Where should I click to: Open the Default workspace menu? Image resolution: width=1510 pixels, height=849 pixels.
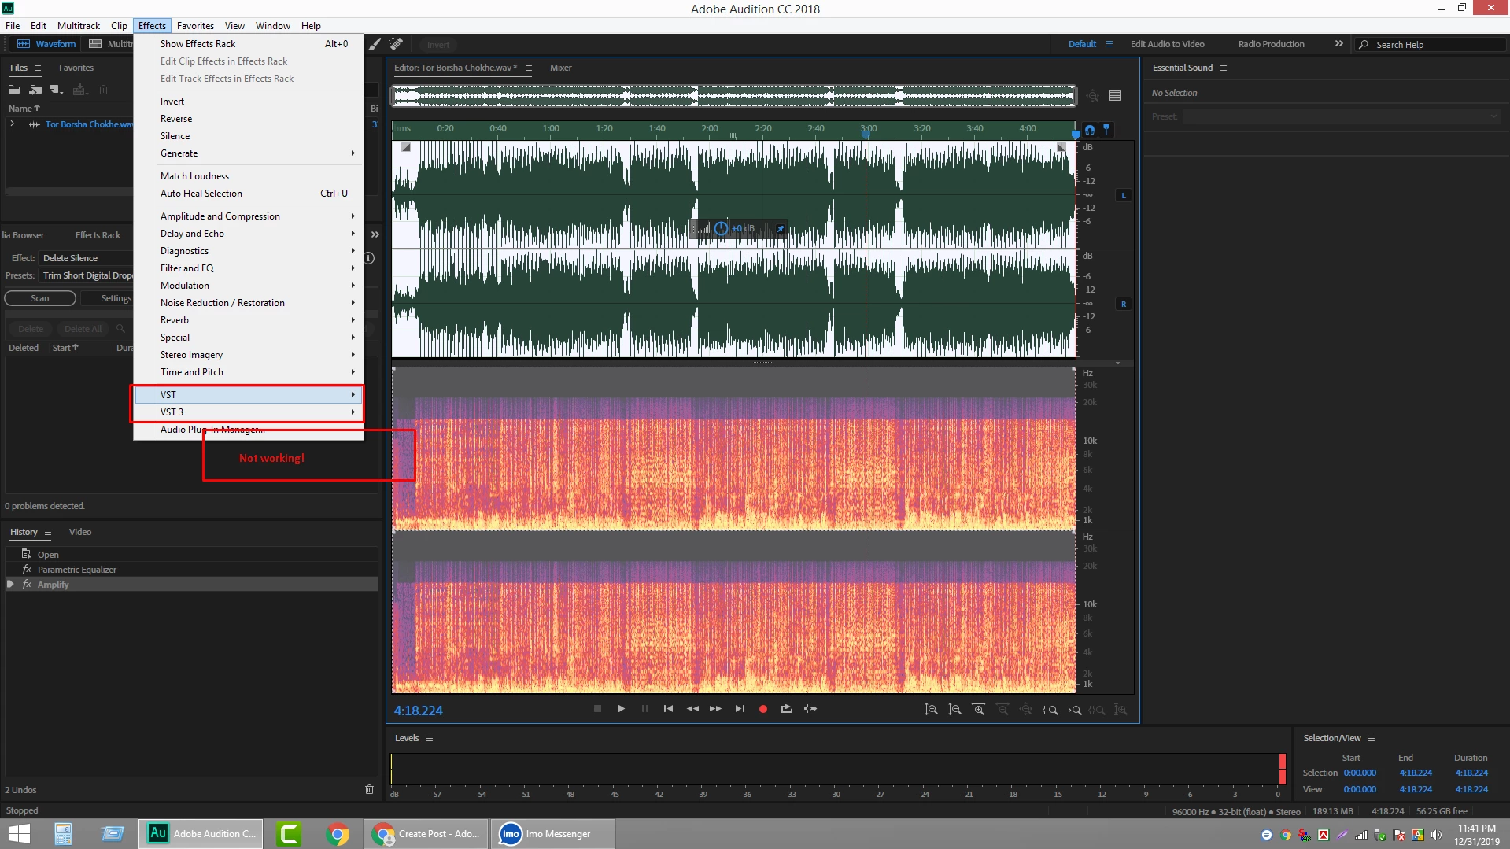coord(1109,44)
